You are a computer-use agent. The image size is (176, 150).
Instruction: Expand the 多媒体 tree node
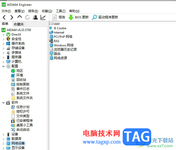pyautogui.click(x=3, y=53)
